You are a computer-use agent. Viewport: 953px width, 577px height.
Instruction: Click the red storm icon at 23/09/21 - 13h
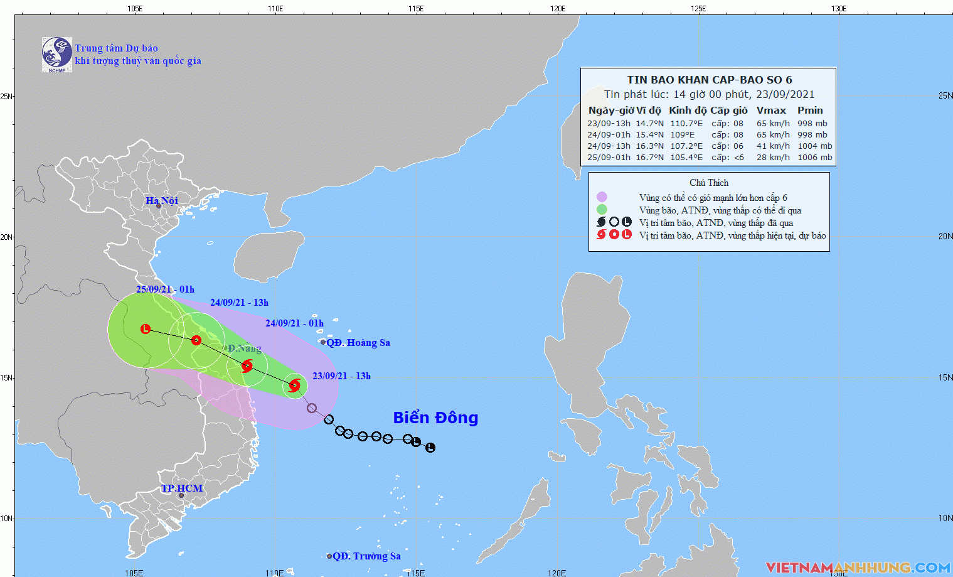pyautogui.click(x=294, y=386)
